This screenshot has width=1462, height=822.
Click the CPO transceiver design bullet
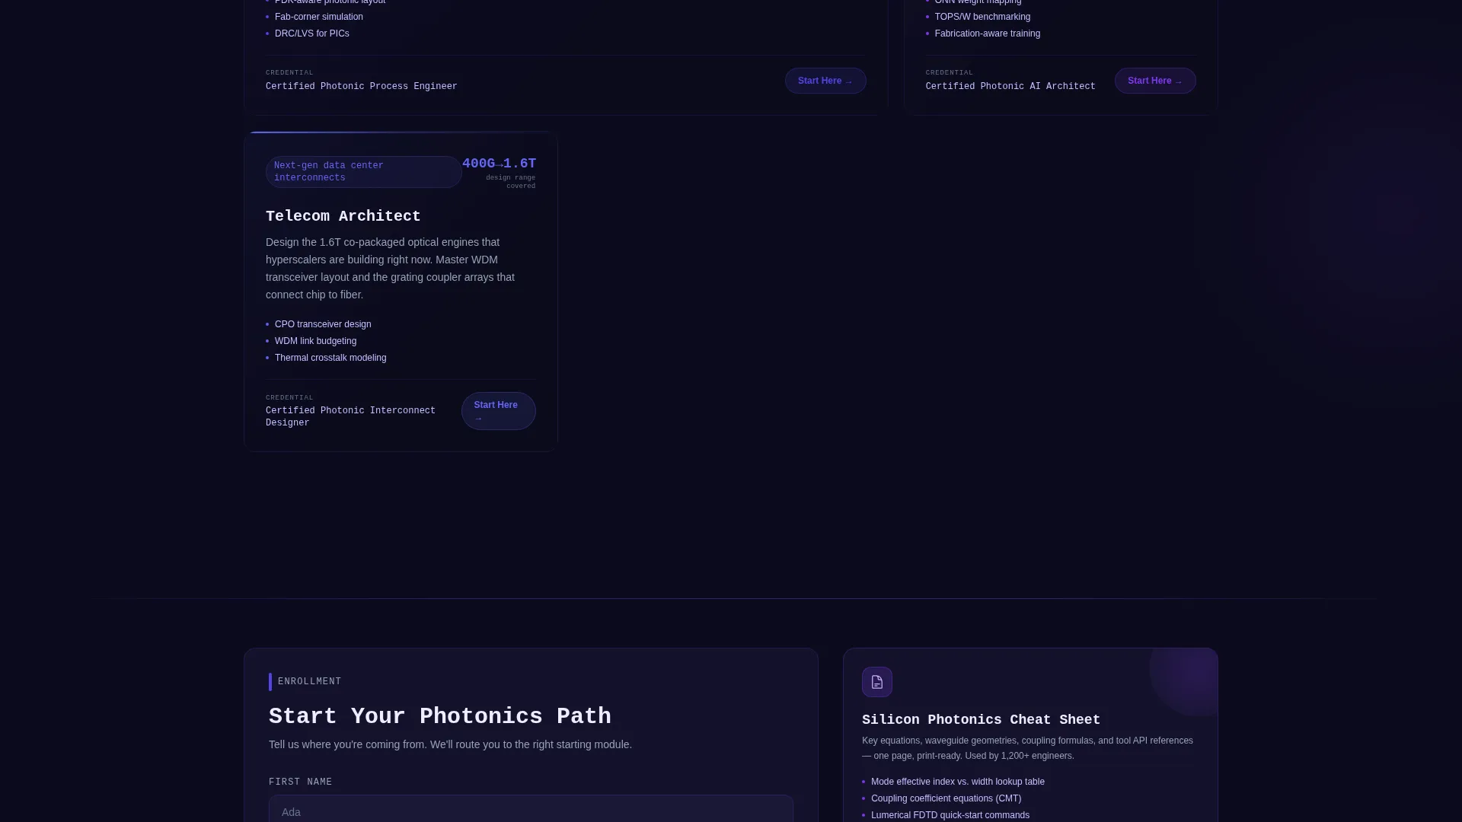[323, 324]
